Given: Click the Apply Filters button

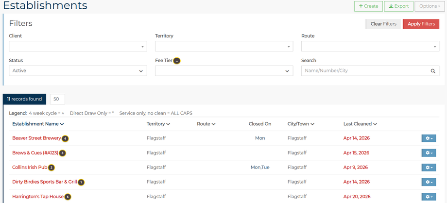Looking at the screenshot, I should [421, 24].
